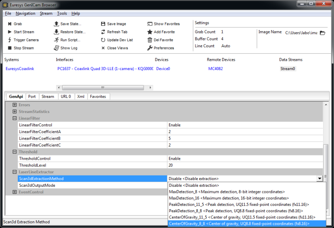This screenshot has height=228, width=334.
Task: Expand the EventControl category
Action: pos(15,192)
